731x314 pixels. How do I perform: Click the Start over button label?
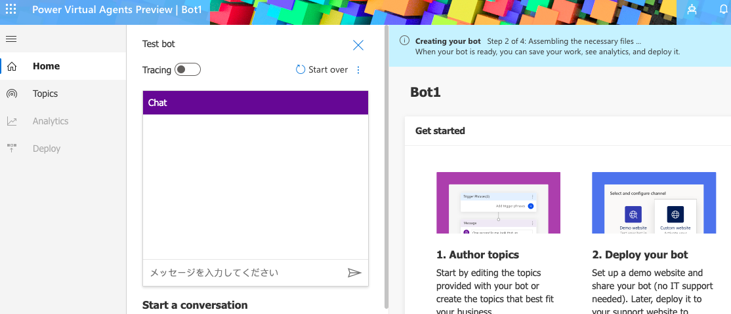[x=328, y=70]
